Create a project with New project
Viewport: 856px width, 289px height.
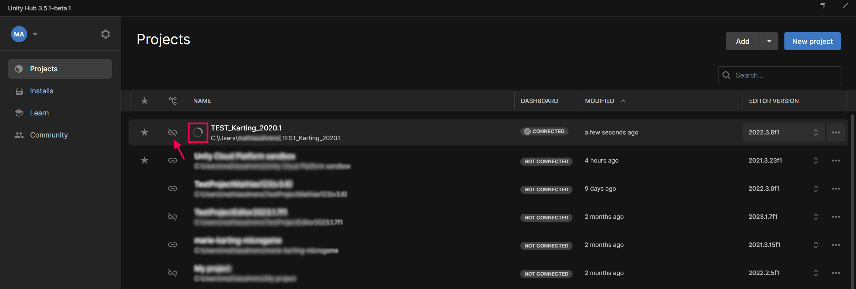[x=812, y=41]
